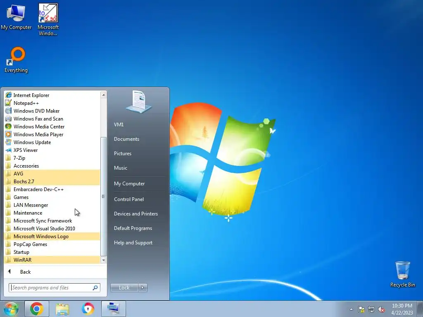Open the Microsoft Visual Studio 2010 folder
The width and height of the screenshot is (423, 317).
[x=52, y=228]
